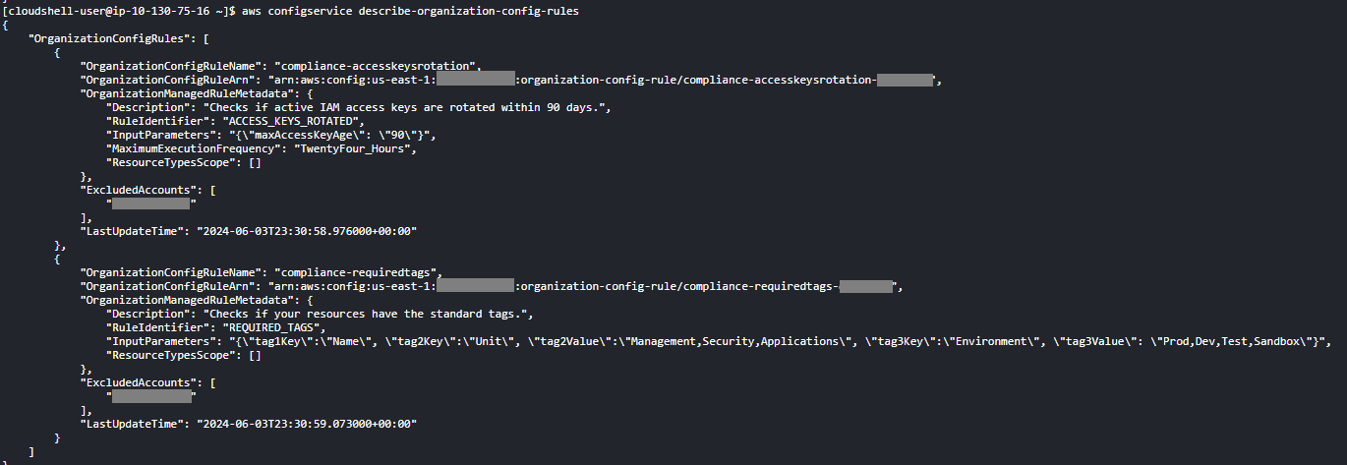Click the "Management,Security,Applications" tag value
Image resolution: width=1347 pixels, height=465 pixels.
tap(724, 341)
